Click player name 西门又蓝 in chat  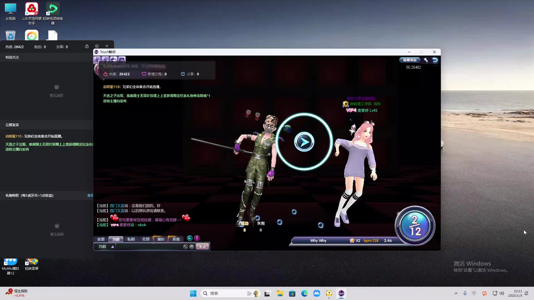(x=117, y=206)
